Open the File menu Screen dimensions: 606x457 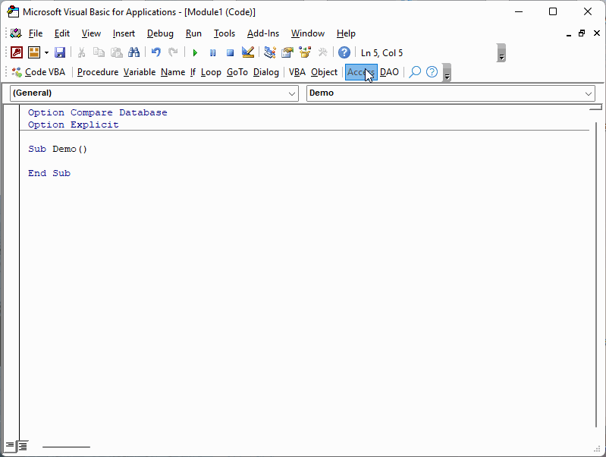coord(36,33)
